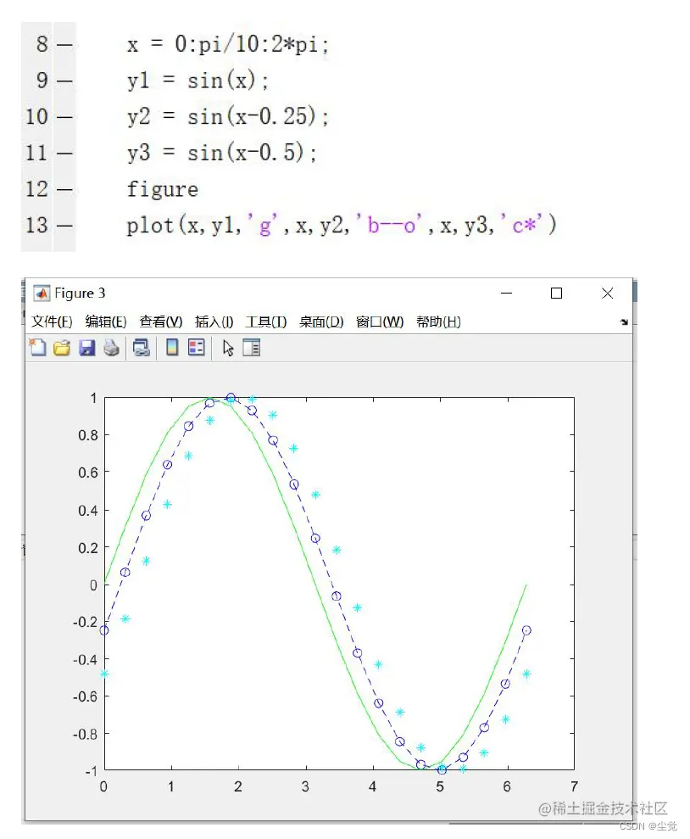Print the figure with the printer icon
The image size is (690, 839).
111,348
